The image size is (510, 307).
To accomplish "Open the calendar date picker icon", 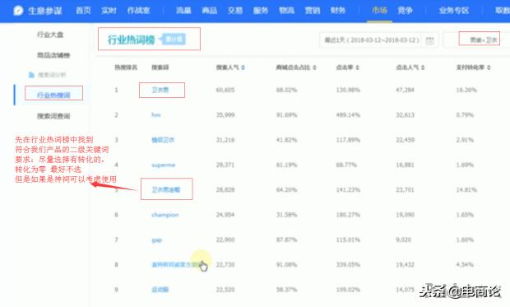I will (x=429, y=40).
